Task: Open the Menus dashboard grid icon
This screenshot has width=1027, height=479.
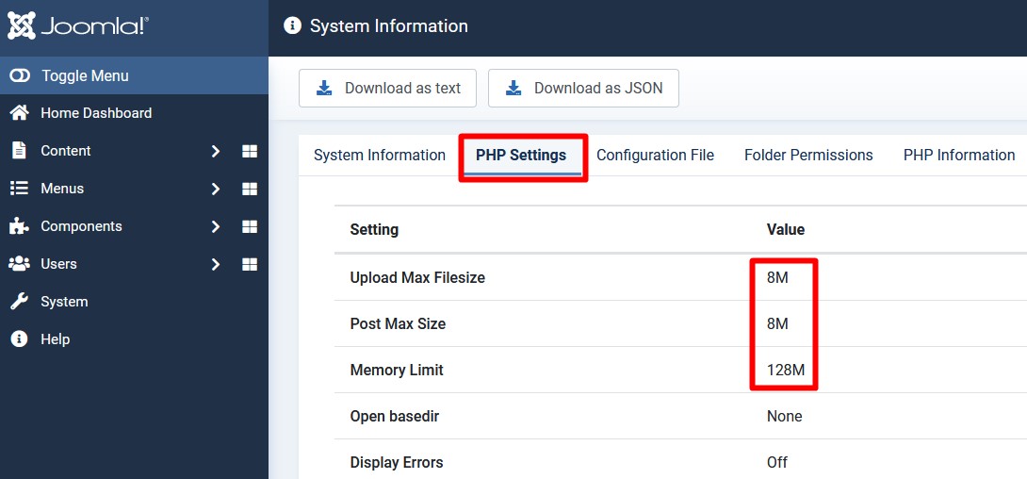Action: (x=250, y=190)
